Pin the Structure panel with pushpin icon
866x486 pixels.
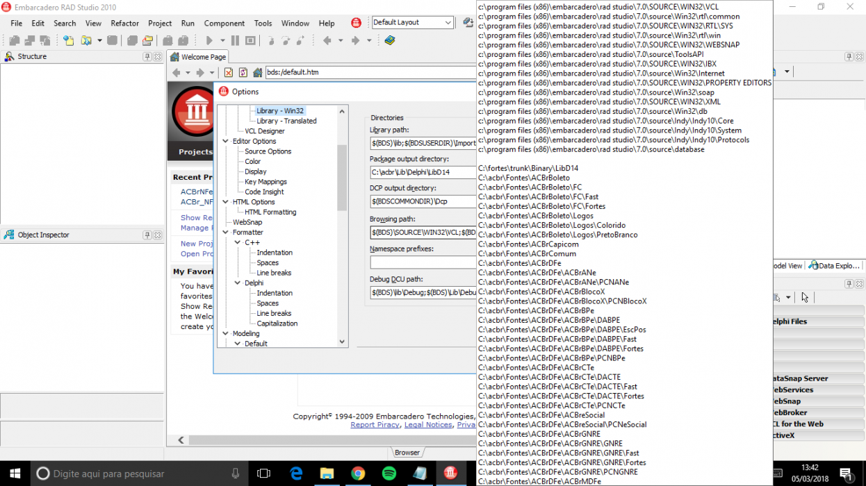147,56
